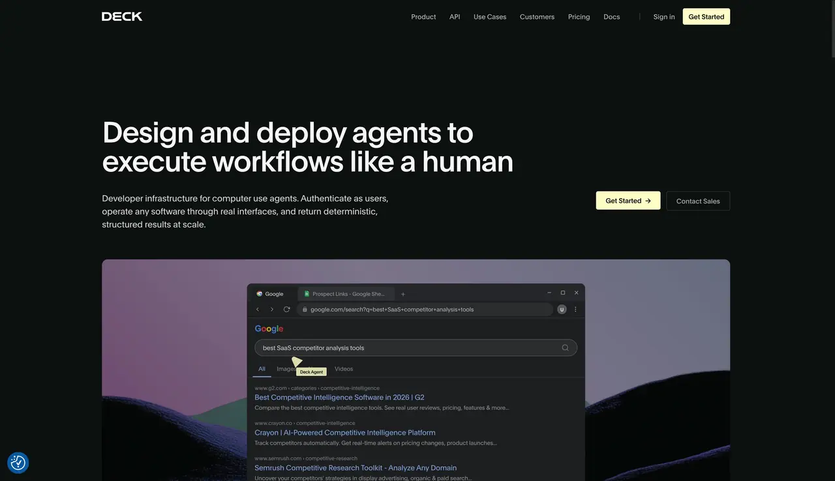Click the Google search input field
This screenshot has width=835, height=481.
pos(416,347)
